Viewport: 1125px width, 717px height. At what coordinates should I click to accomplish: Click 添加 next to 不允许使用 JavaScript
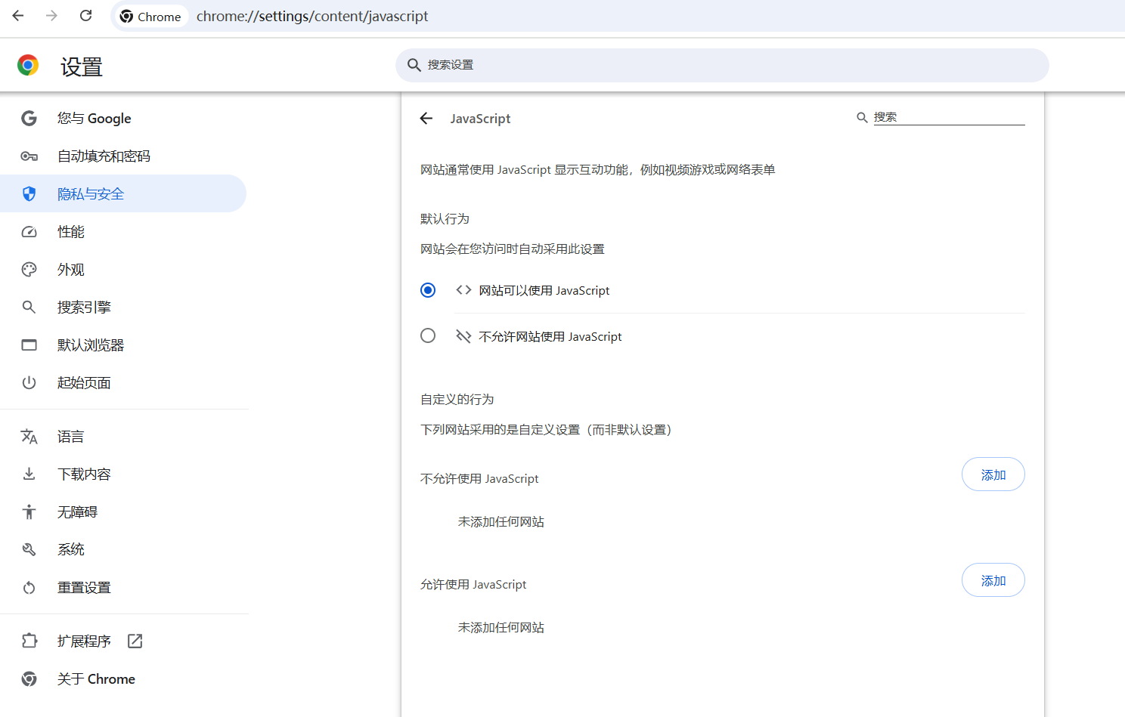993,474
